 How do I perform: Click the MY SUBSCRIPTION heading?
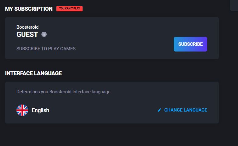point(29,9)
